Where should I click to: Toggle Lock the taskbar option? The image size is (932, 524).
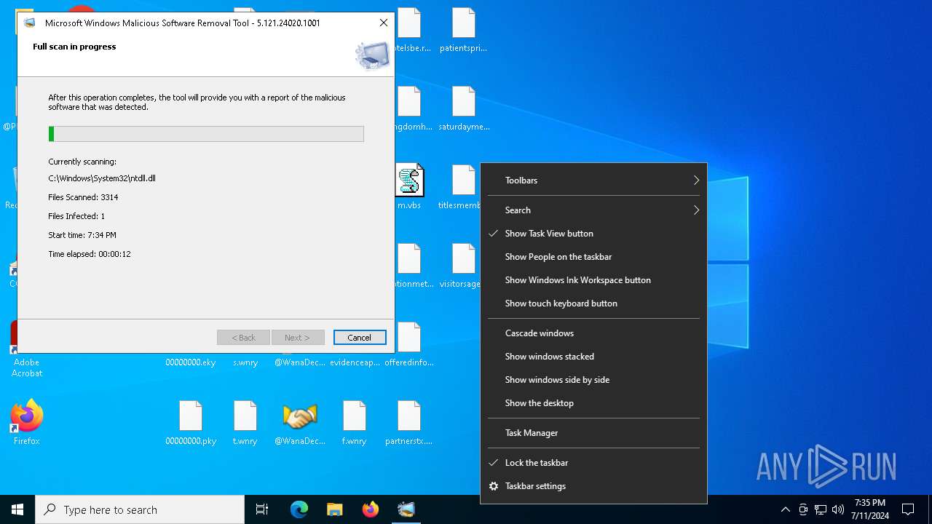click(x=593, y=463)
